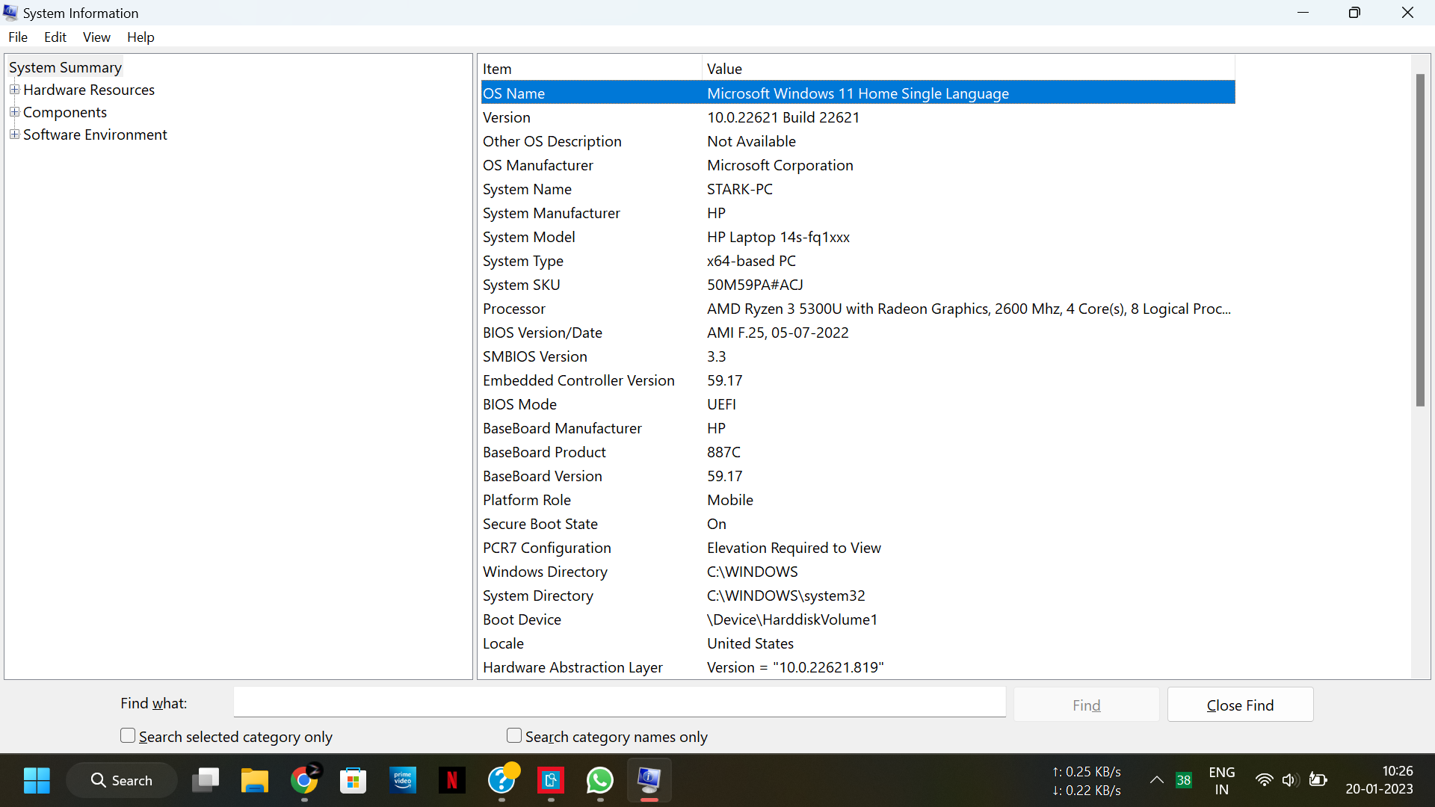Viewport: 1435px width, 807px height.
Task: Expand the Components tree node
Action: click(x=14, y=112)
